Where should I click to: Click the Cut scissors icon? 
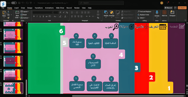[x=8, y=12]
